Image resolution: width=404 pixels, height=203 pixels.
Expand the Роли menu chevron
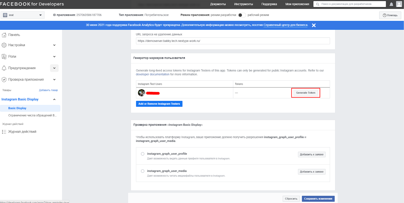click(x=54, y=56)
